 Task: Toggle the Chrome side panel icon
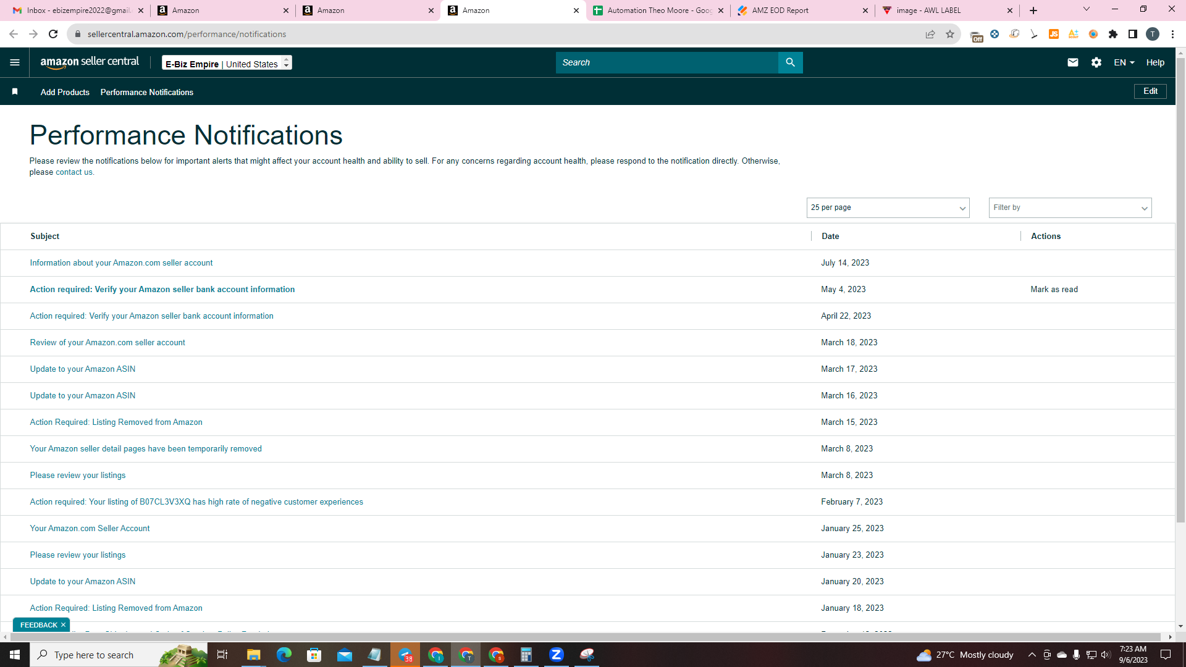click(1133, 34)
